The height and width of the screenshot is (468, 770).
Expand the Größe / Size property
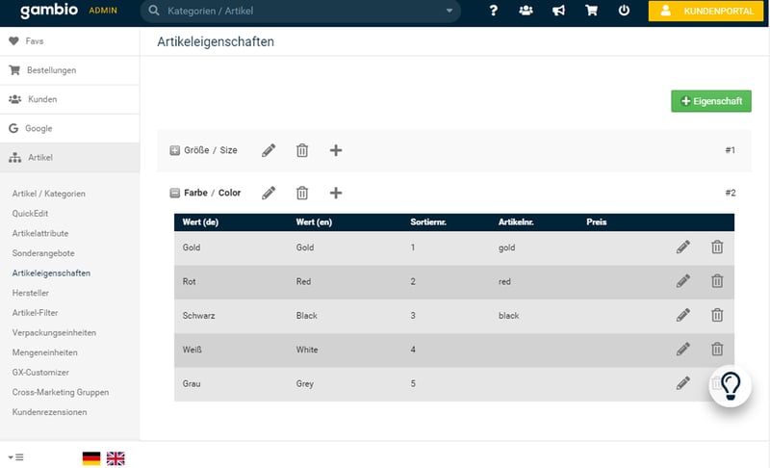[174, 150]
